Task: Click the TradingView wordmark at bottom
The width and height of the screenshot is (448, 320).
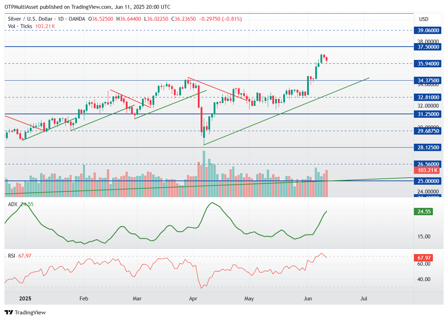Action: pos(30,312)
